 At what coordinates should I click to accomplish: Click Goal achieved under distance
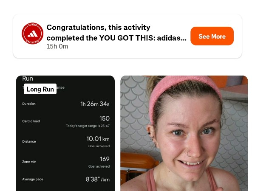click(x=99, y=146)
